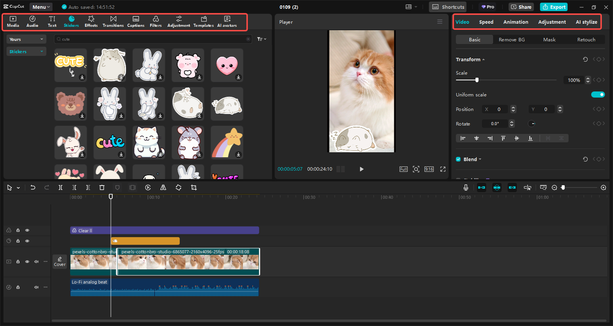Open the Templates panel
Image resolution: width=613 pixels, height=326 pixels.
[x=204, y=22]
